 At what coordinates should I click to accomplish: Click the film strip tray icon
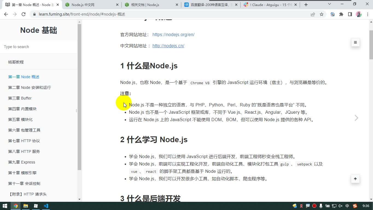301,206
